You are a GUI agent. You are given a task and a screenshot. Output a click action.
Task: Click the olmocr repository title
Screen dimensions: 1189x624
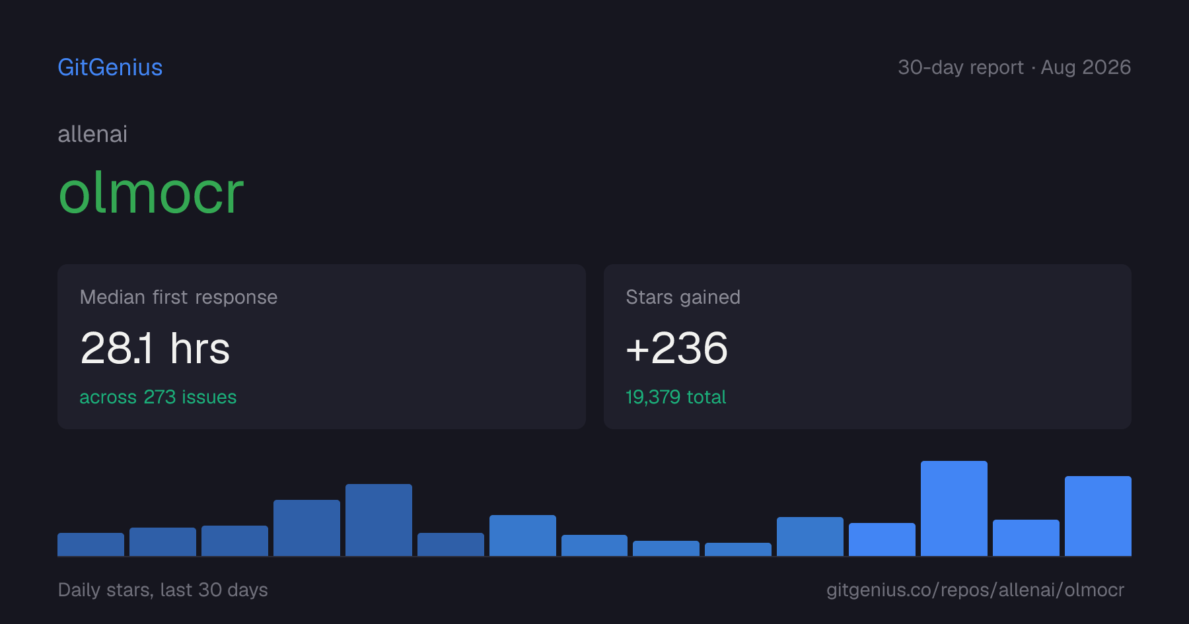click(151, 193)
